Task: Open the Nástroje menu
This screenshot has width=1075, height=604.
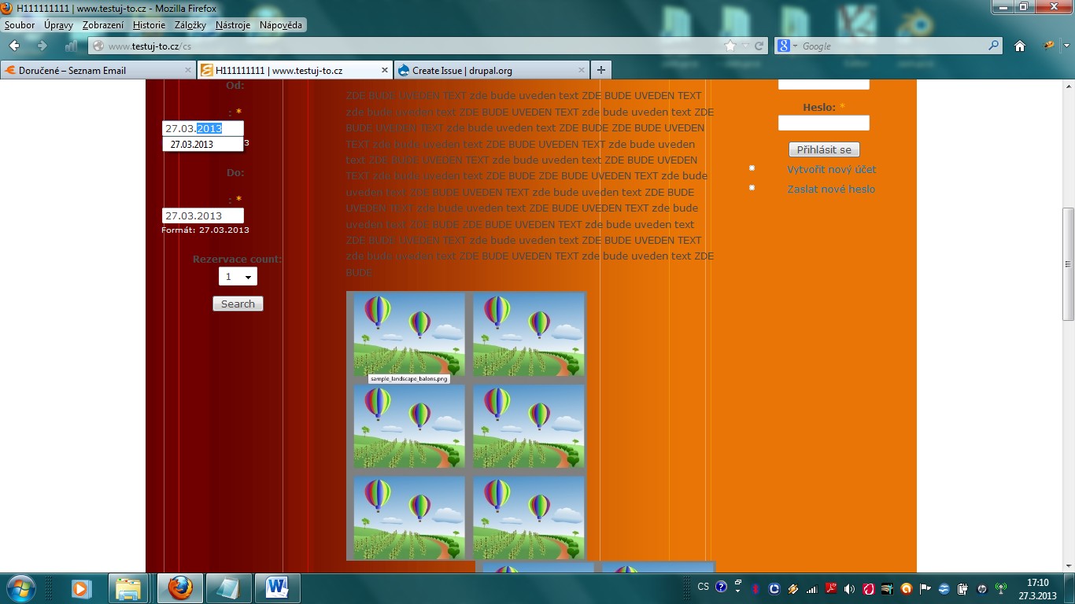Action: click(233, 25)
